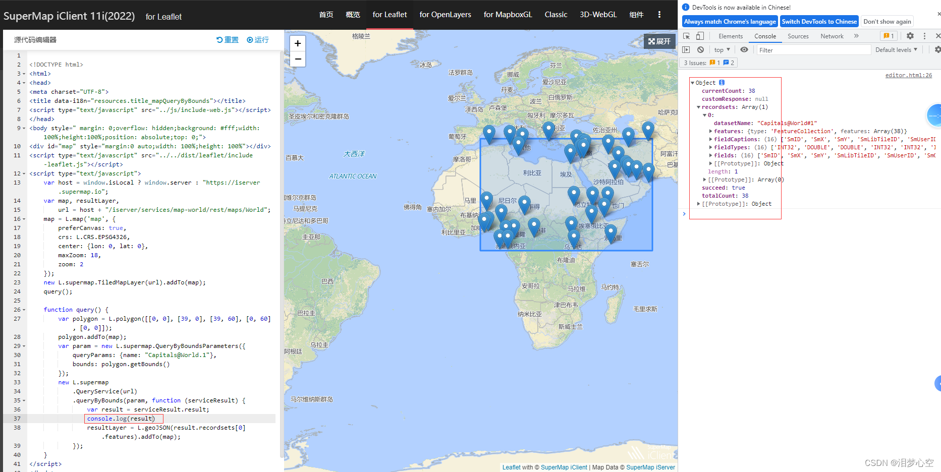Select the for MapboxGL navigation tab
Screen dimensions: 941x472
click(x=508, y=15)
